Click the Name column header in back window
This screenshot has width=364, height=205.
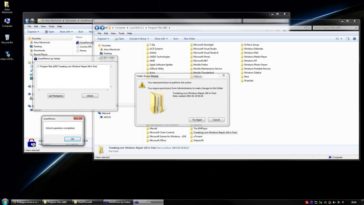(x=79, y=37)
